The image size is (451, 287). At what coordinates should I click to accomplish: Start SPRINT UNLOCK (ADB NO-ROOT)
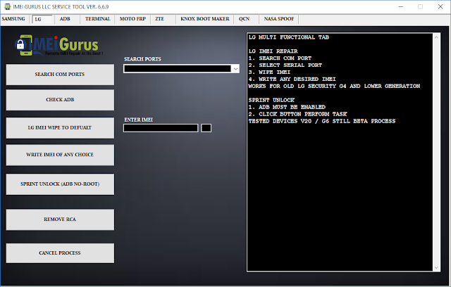pos(60,184)
